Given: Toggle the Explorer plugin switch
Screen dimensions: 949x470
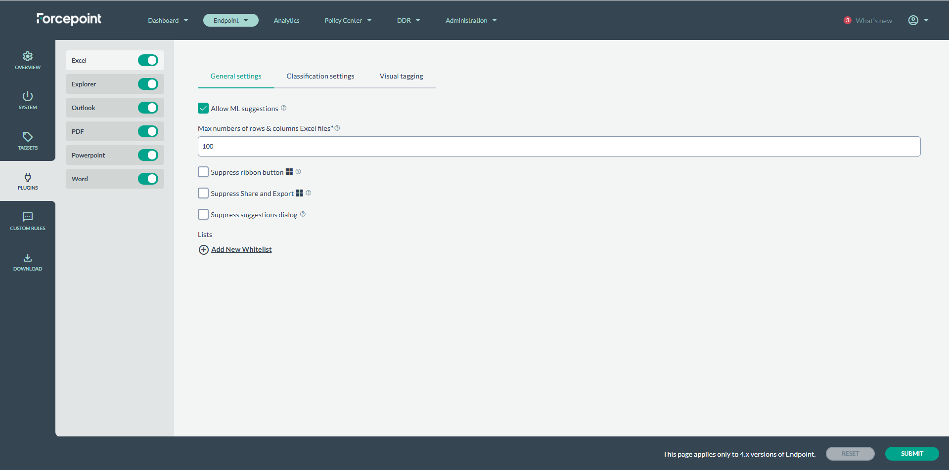Looking at the screenshot, I should click(x=148, y=84).
